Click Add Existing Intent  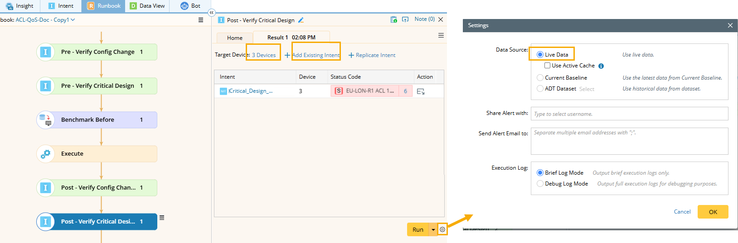pyautogui.click(x=312, y=55)
